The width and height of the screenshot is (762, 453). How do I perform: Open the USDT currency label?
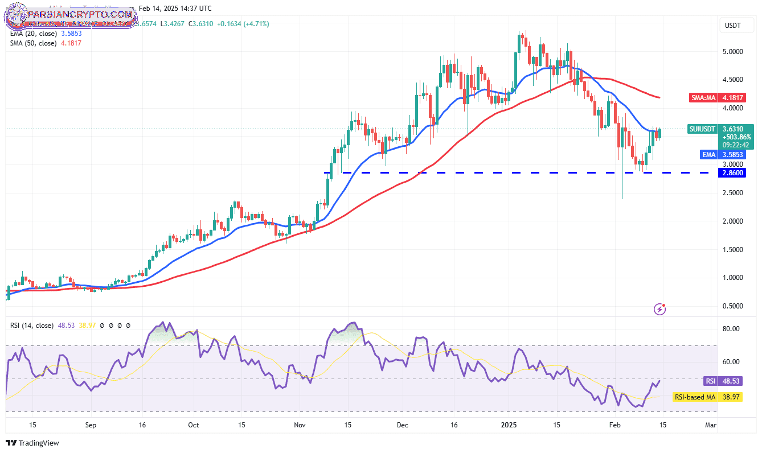click(732, 26)
